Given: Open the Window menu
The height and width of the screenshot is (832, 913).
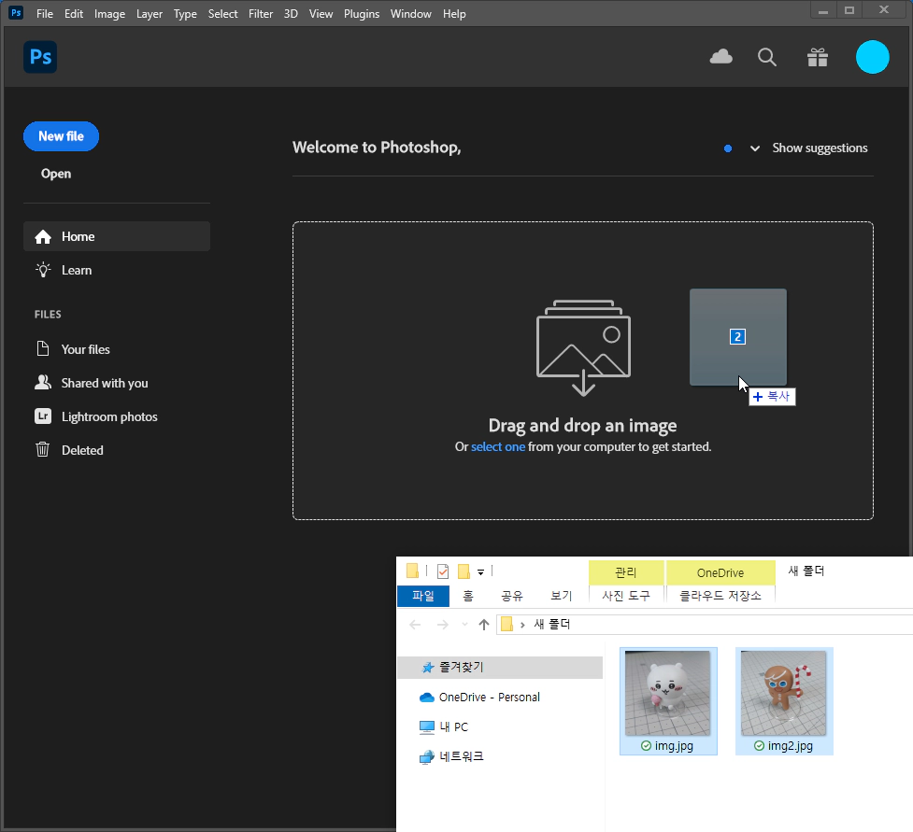Looking at the screenshot, I should point(410,13).
